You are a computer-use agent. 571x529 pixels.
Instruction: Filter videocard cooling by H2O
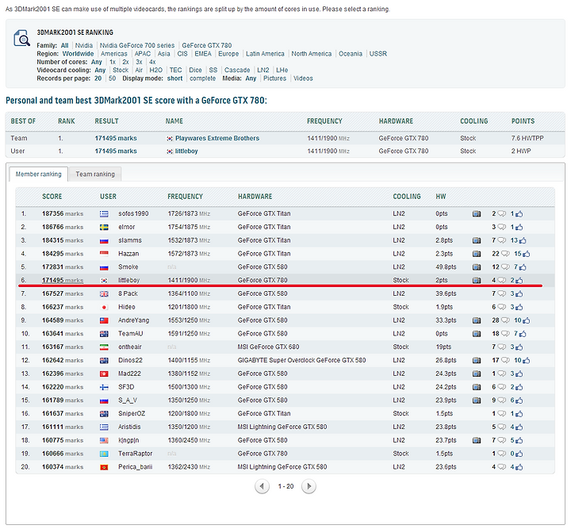coord(156,70)
